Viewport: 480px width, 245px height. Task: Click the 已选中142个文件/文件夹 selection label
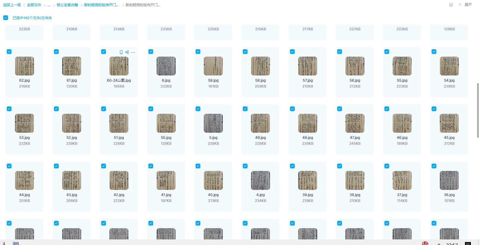[x=32, y=18]
